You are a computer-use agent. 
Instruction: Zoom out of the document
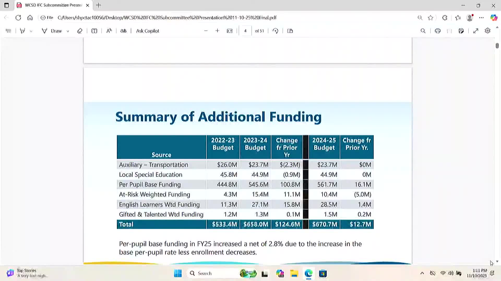coord(206,31)
